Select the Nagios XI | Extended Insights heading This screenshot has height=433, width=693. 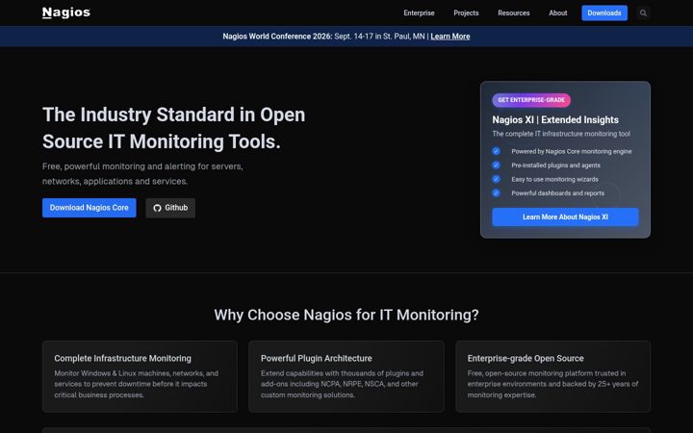pos(555,119)
